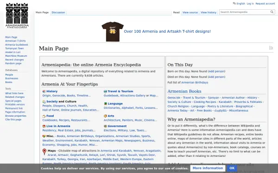Click Add person next to Died on this day
Viewport: 278px width, 173px height.
coord(216,77)
